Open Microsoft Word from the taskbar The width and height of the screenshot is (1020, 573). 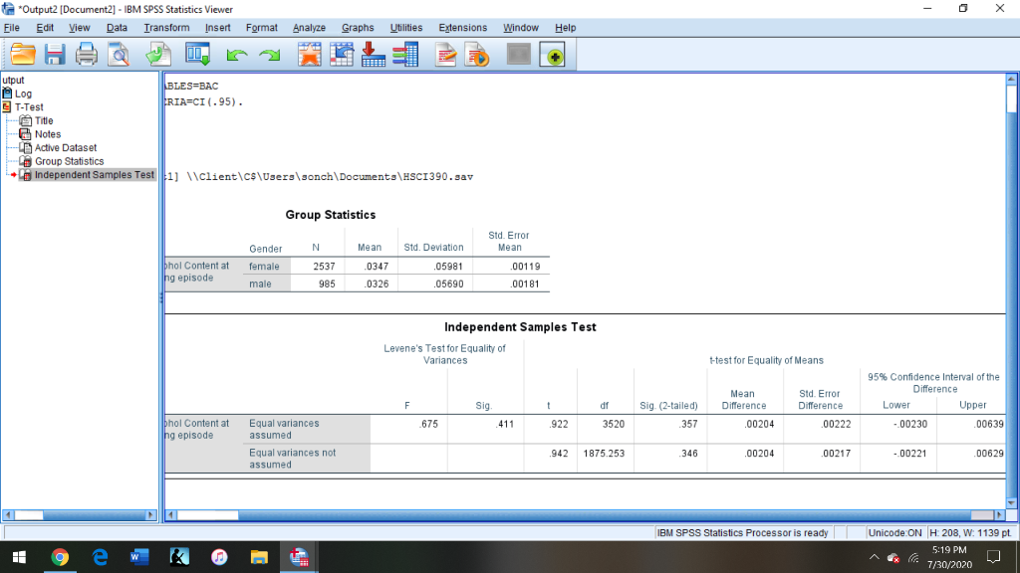click(138, 557)
